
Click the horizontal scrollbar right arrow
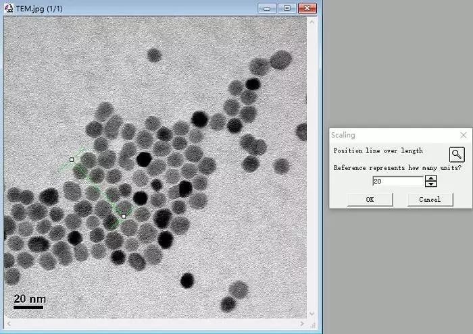click(302, 324)
